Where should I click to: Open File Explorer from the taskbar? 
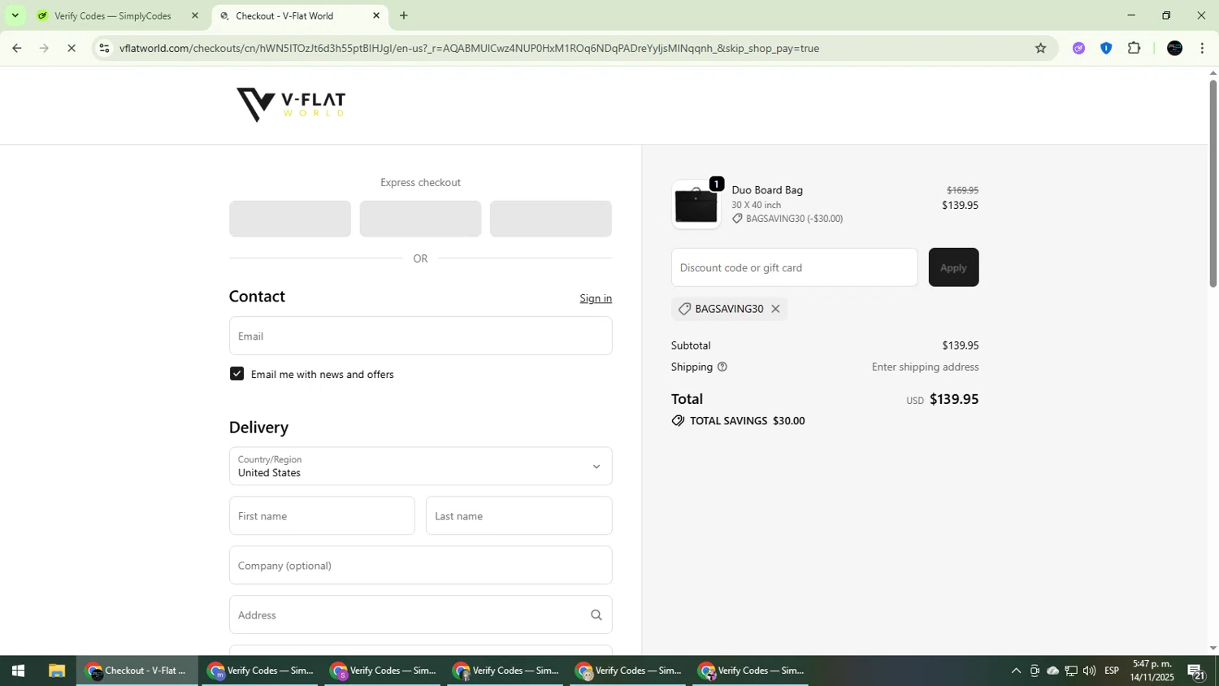56,671
